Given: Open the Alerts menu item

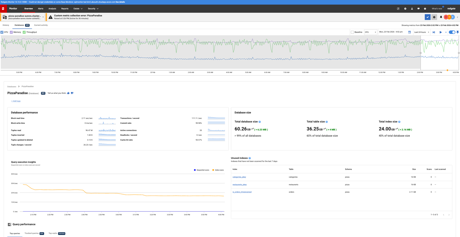Looking at the screenshot, I should [40, 9].
